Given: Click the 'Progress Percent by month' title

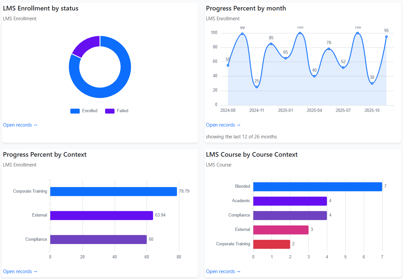Looking at the screenshot, I should tap(246, 9).
